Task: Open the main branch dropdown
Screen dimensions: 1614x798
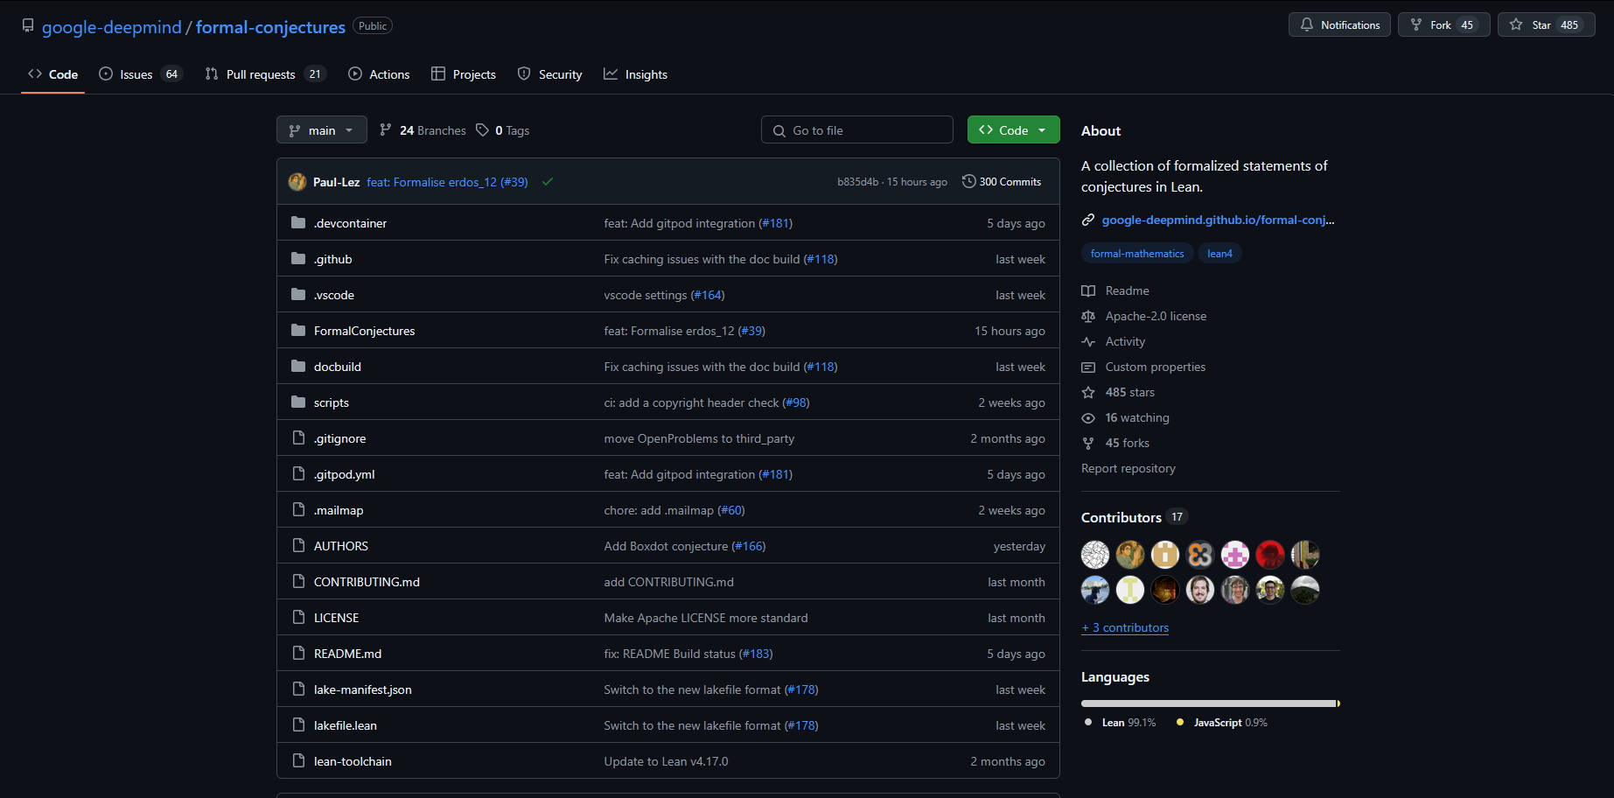Action: pyautogui.click(x=322, y=129)
